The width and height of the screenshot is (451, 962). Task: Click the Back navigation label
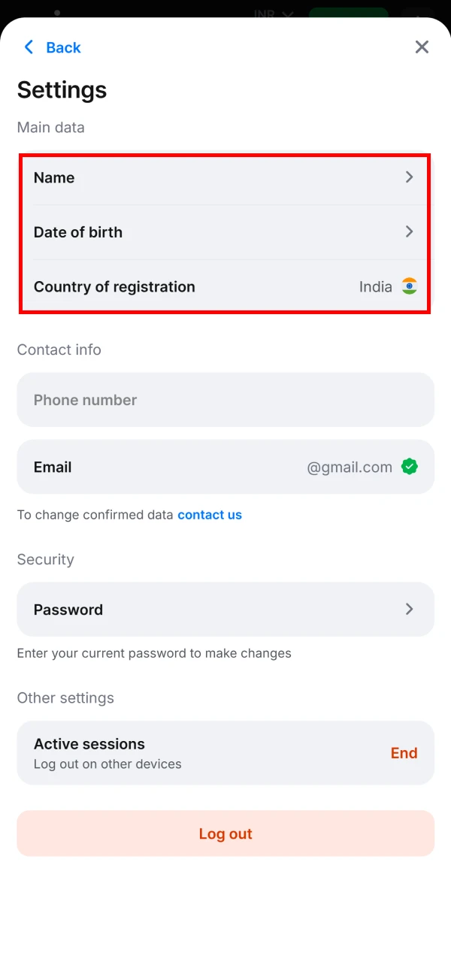[63, 47]
